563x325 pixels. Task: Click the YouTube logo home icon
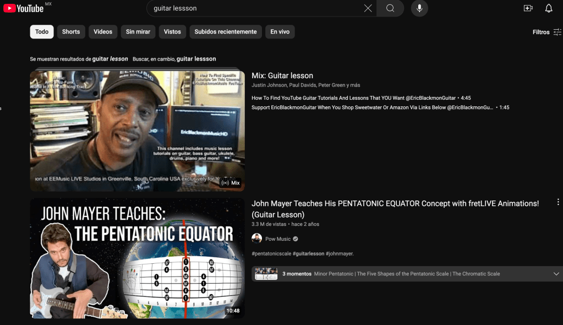23,8
